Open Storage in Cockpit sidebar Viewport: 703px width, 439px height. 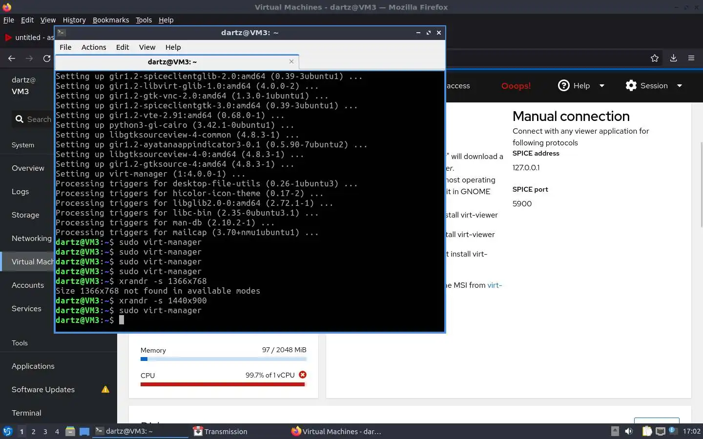[x=25, y=215]
